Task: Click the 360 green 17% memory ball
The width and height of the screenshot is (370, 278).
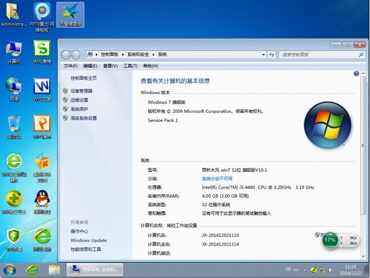Action: 330,240
